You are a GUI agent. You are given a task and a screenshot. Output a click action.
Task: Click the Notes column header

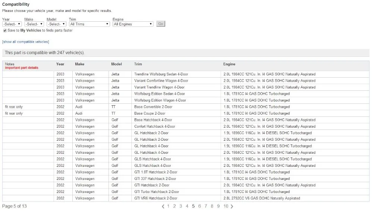click(x=10, y=64)
